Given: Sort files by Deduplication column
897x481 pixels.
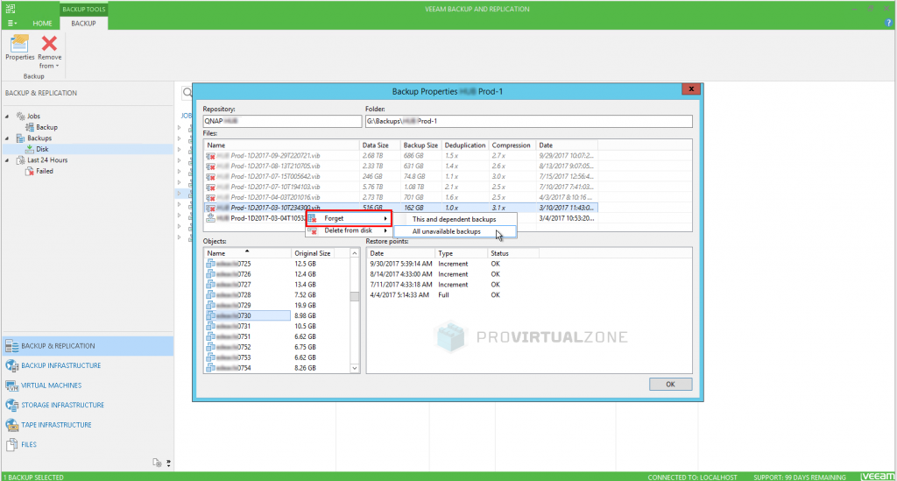Looking at the screenshot, I should point(465,145).
